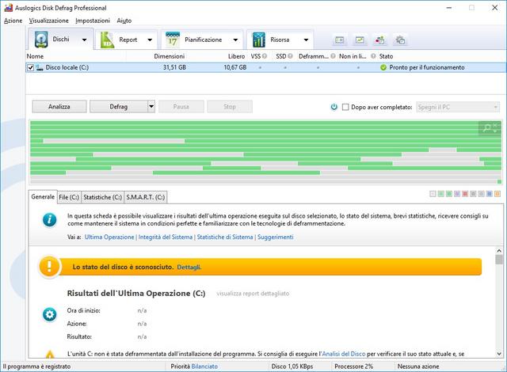Screen dimensions: 507x372
Task: Click the Analisi del Disco link
Action: point(344,354)
